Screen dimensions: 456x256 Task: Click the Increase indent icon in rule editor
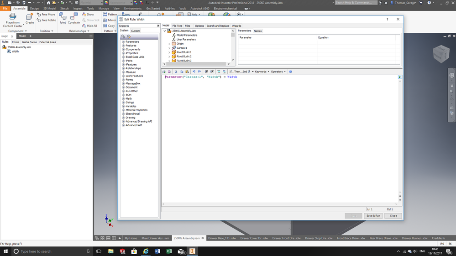tap(206, 72)
